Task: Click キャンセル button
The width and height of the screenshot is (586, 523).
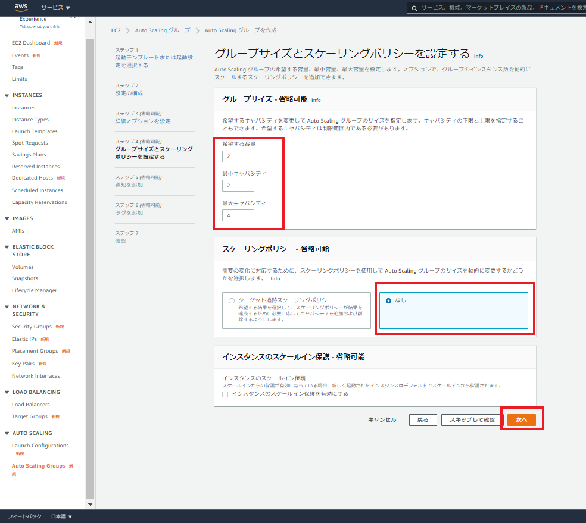Action: pos(382,420)
